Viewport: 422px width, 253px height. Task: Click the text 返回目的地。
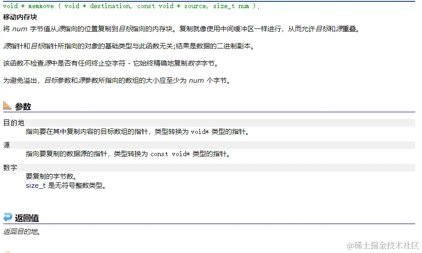[22, 231]
